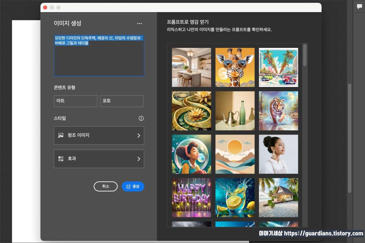Select the kitchen interior thumbnail
Screen dimensions: 365x243
tap(192, 67)
